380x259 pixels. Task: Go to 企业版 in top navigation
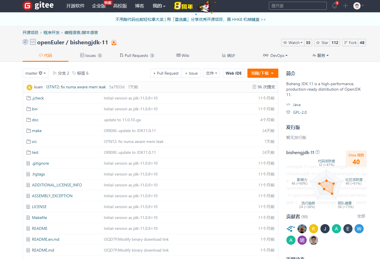point(99,6)
